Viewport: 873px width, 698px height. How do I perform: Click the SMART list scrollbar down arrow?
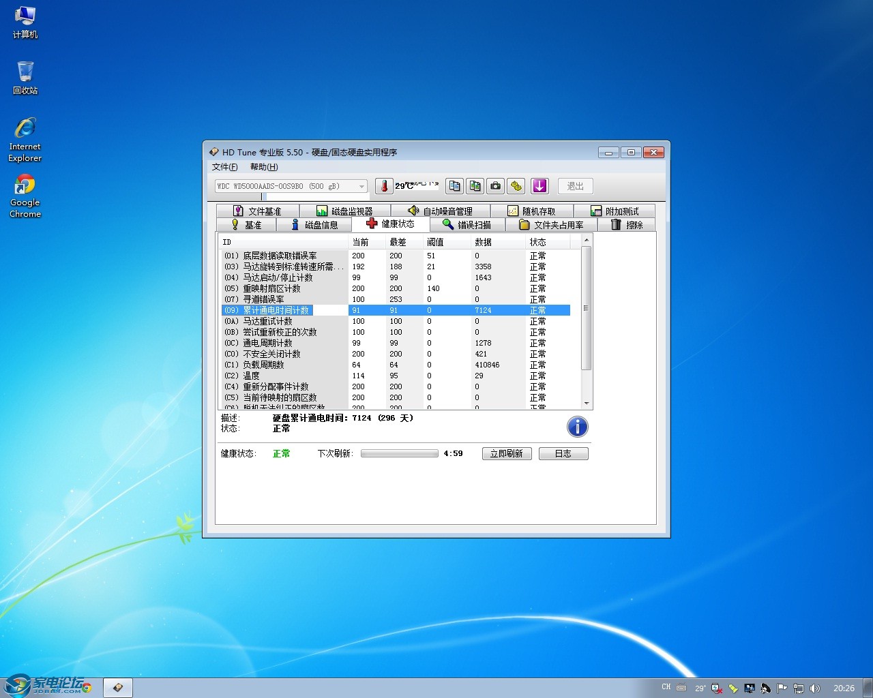pyautogui.click(x=586, y=404)
